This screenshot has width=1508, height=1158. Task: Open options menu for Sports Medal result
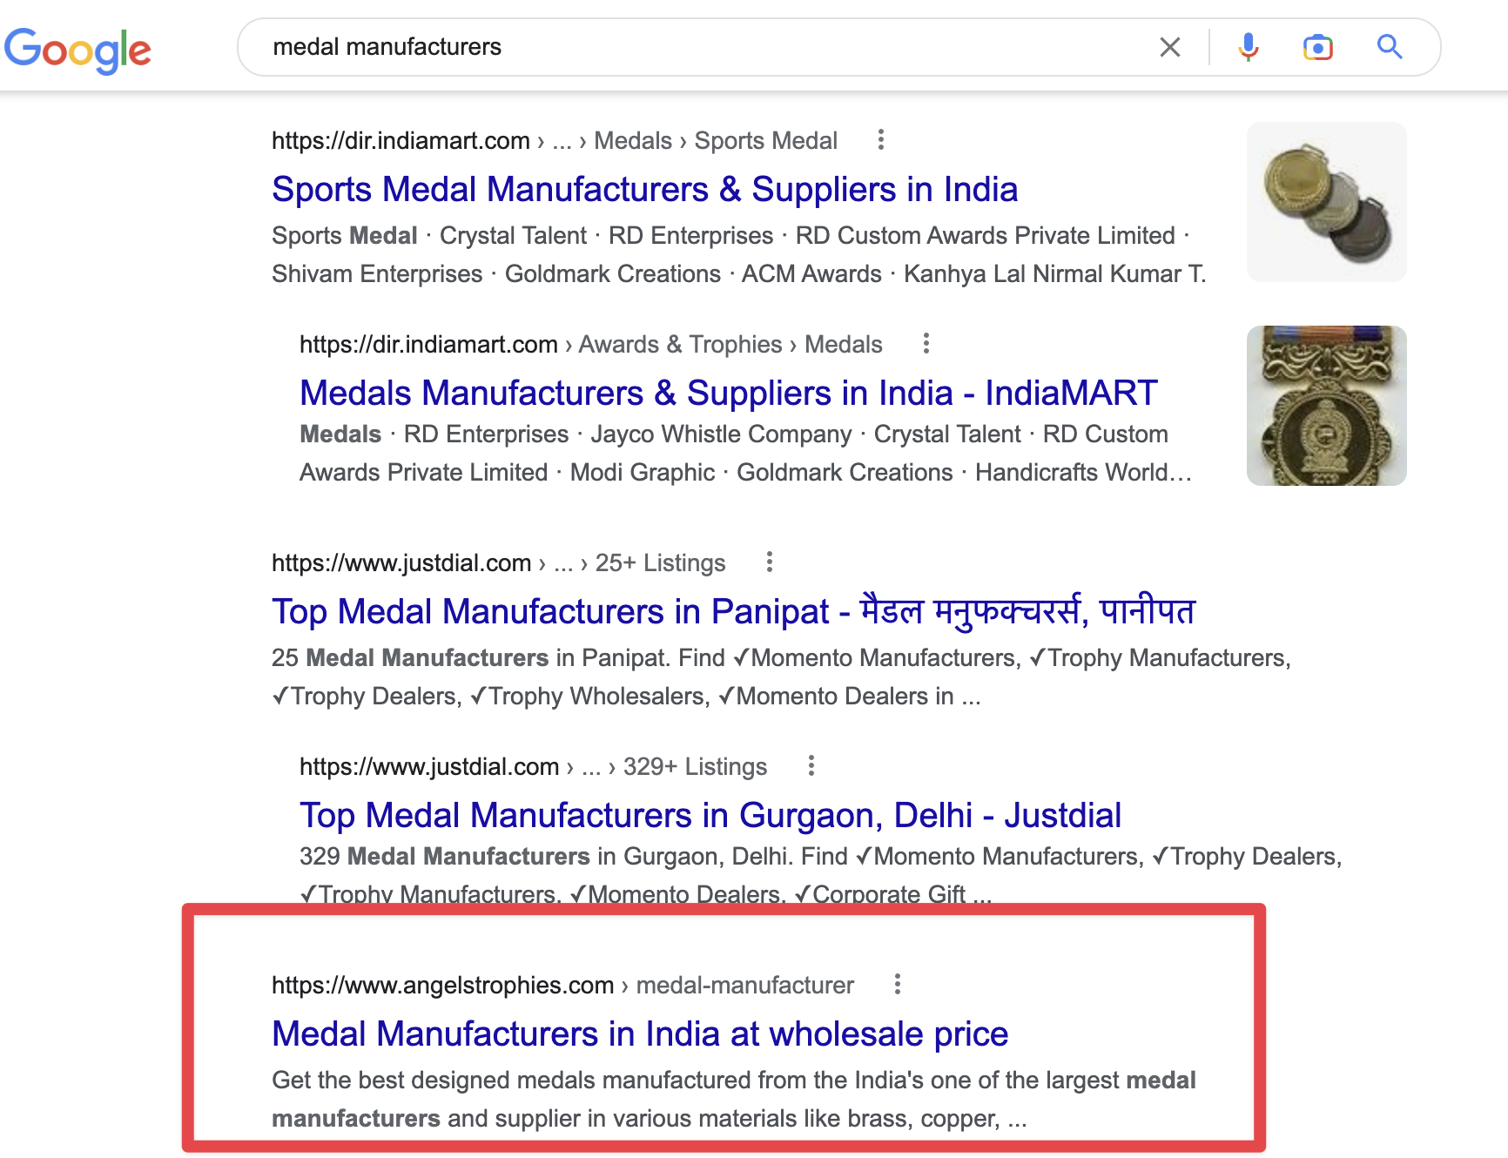[x=881, y=140]
